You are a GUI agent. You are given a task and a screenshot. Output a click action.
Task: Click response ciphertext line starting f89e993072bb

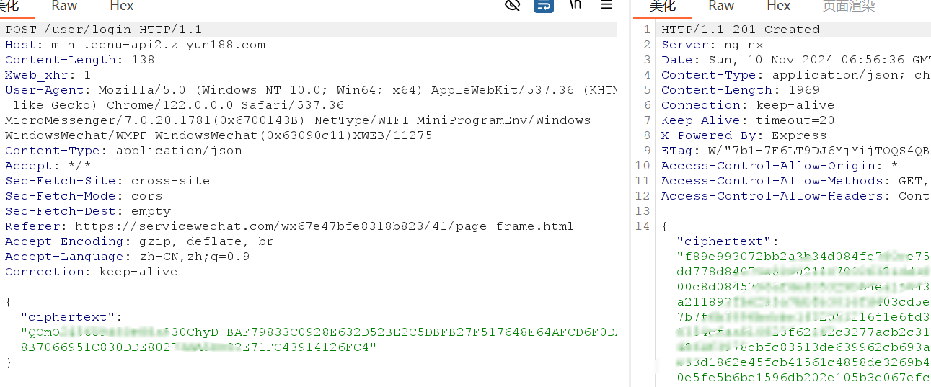803,257
